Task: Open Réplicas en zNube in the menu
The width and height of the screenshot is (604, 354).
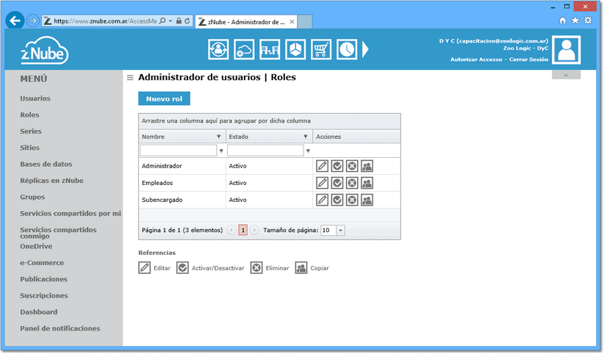Action: coord(51,181)
